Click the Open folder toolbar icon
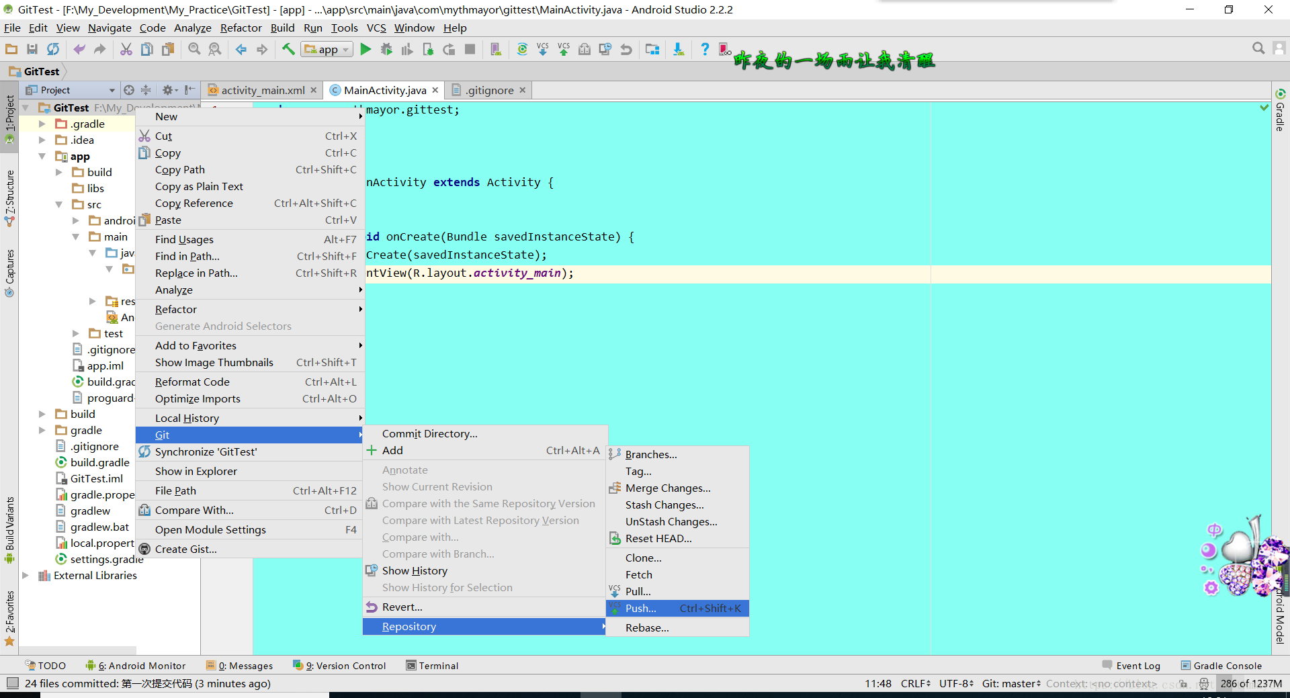 [11, 49]
